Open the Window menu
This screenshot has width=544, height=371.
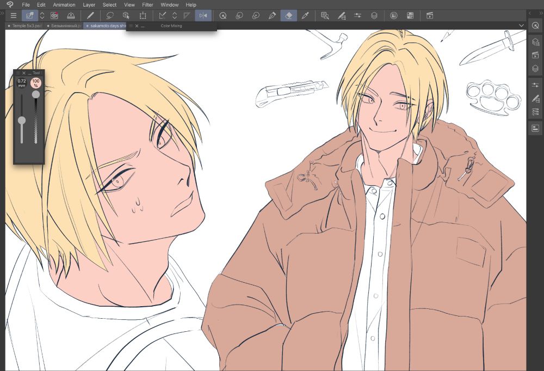click(x=170, y=5)
